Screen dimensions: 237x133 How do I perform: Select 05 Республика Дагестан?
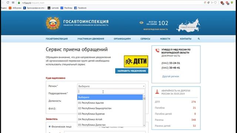(110, 125)
